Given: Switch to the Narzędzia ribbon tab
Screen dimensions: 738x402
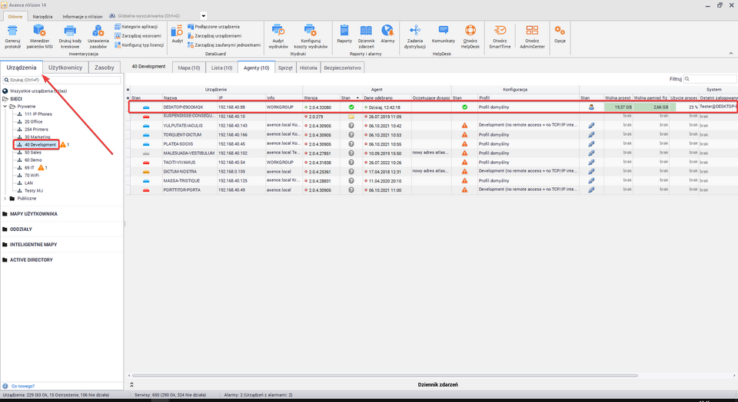Looking at the screenshot, I should click(x=43, y=15).
